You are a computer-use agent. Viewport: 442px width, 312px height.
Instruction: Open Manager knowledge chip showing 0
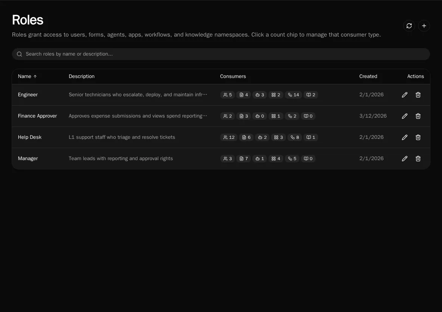[308, 159]
